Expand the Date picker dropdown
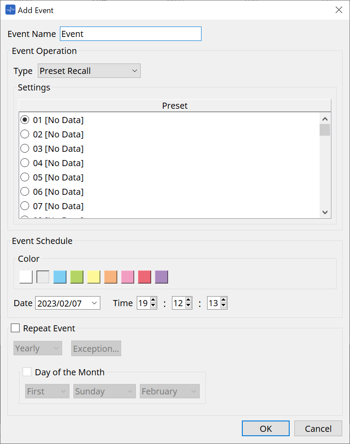 [94, 303]
